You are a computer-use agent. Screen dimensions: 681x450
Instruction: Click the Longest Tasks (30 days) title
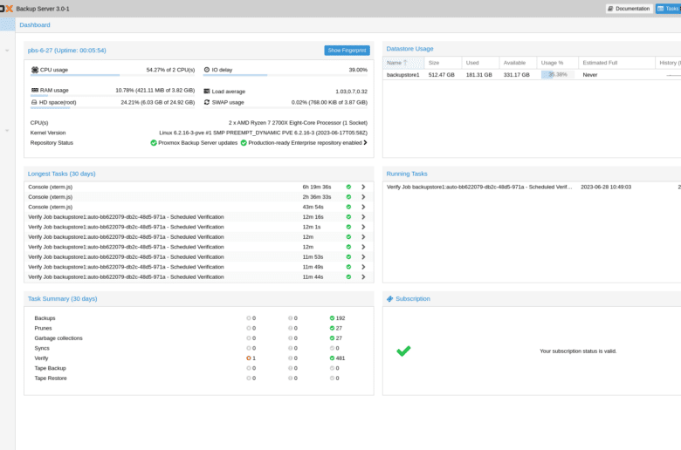62,174
